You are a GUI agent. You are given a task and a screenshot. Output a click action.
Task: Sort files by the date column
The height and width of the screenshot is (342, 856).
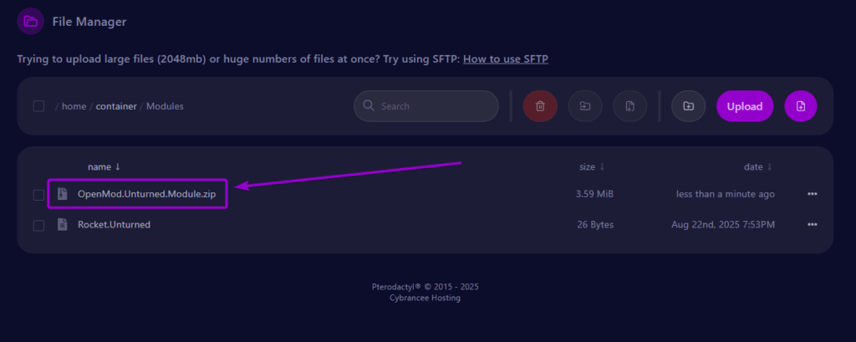click(757, 166)
